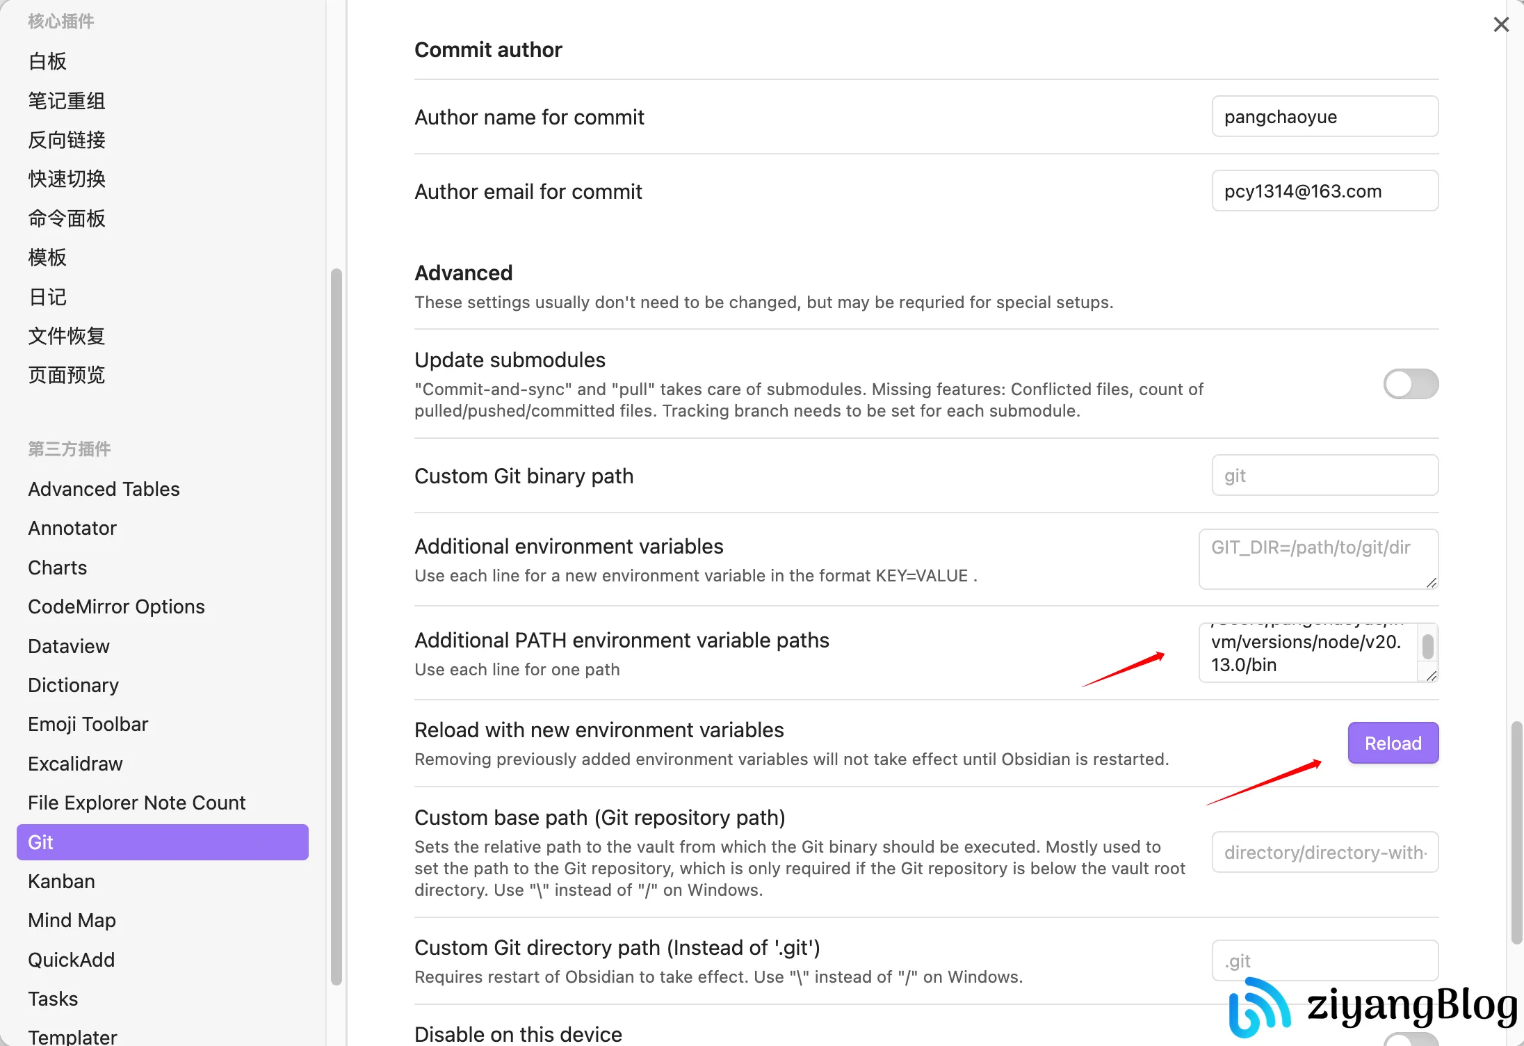The width and height of the screenshot is (1524, 1046).
Task: Select Advanced Tables settings
Action: [104, 489]
